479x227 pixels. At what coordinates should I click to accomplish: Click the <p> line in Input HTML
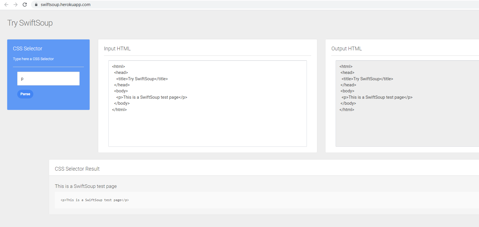(152, 97)
